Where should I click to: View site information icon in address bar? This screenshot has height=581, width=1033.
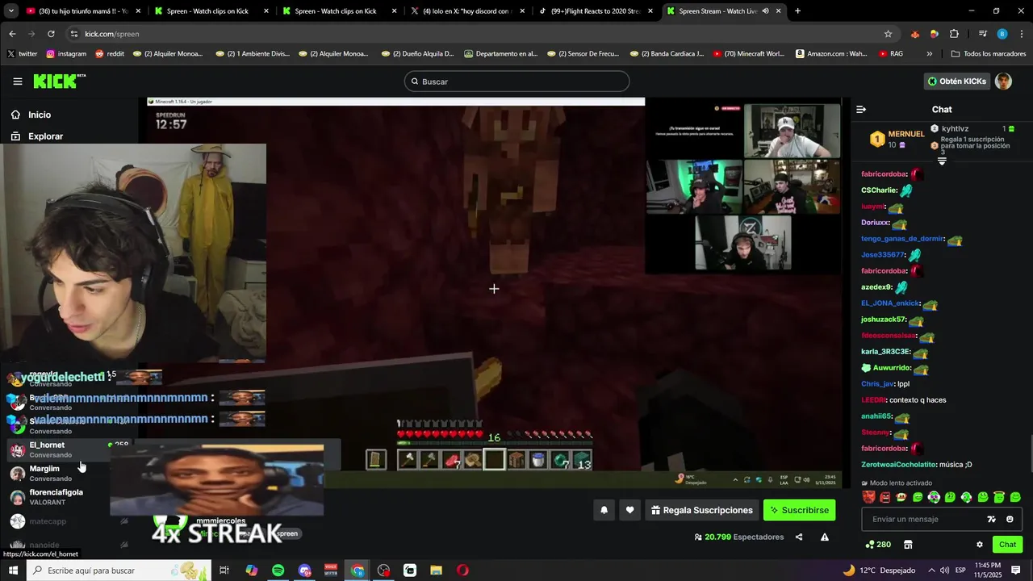tap(74, 34)
